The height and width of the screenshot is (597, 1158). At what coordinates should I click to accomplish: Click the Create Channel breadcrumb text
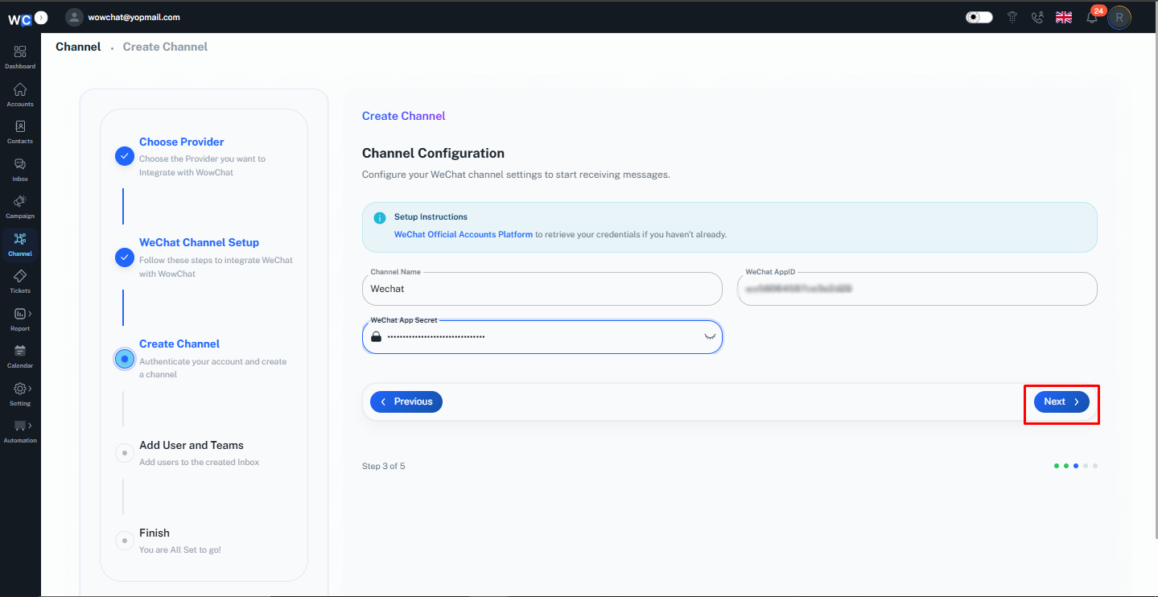click(165, 47)
